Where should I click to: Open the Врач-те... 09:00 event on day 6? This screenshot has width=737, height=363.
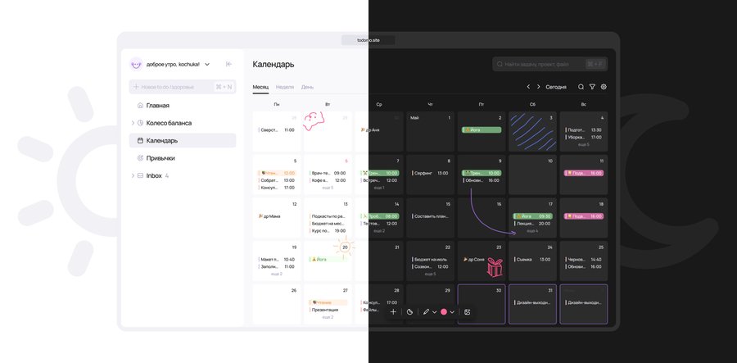328,173
